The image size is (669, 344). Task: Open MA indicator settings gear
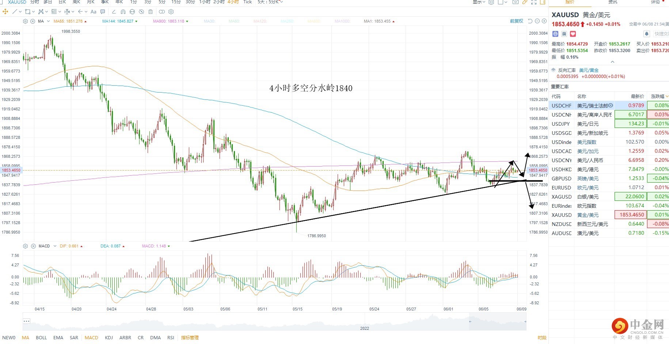pyautogui.click(x=25, y=21)
